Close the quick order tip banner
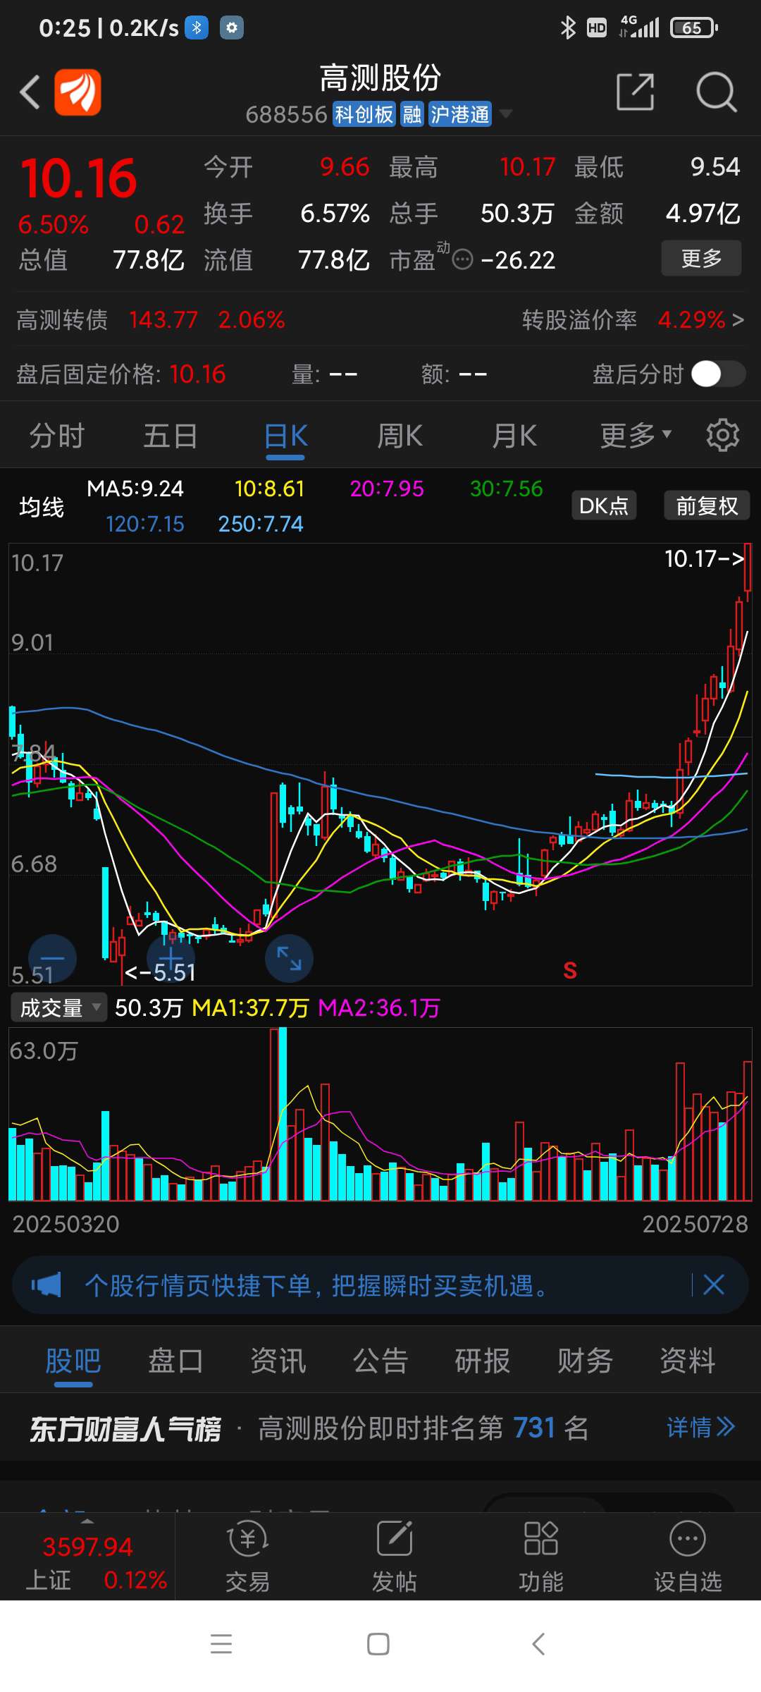The width and height of the screenshot is (761, 1692). (x=714, y=1285)
